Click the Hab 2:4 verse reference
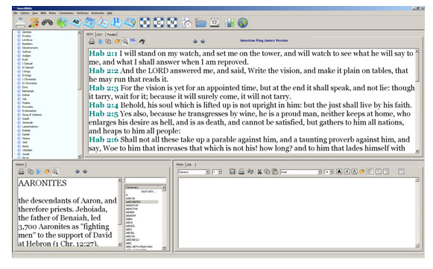 104,105
